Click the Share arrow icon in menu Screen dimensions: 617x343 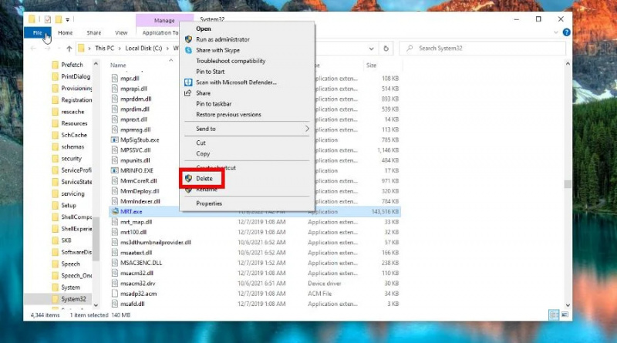coord(188,92)
